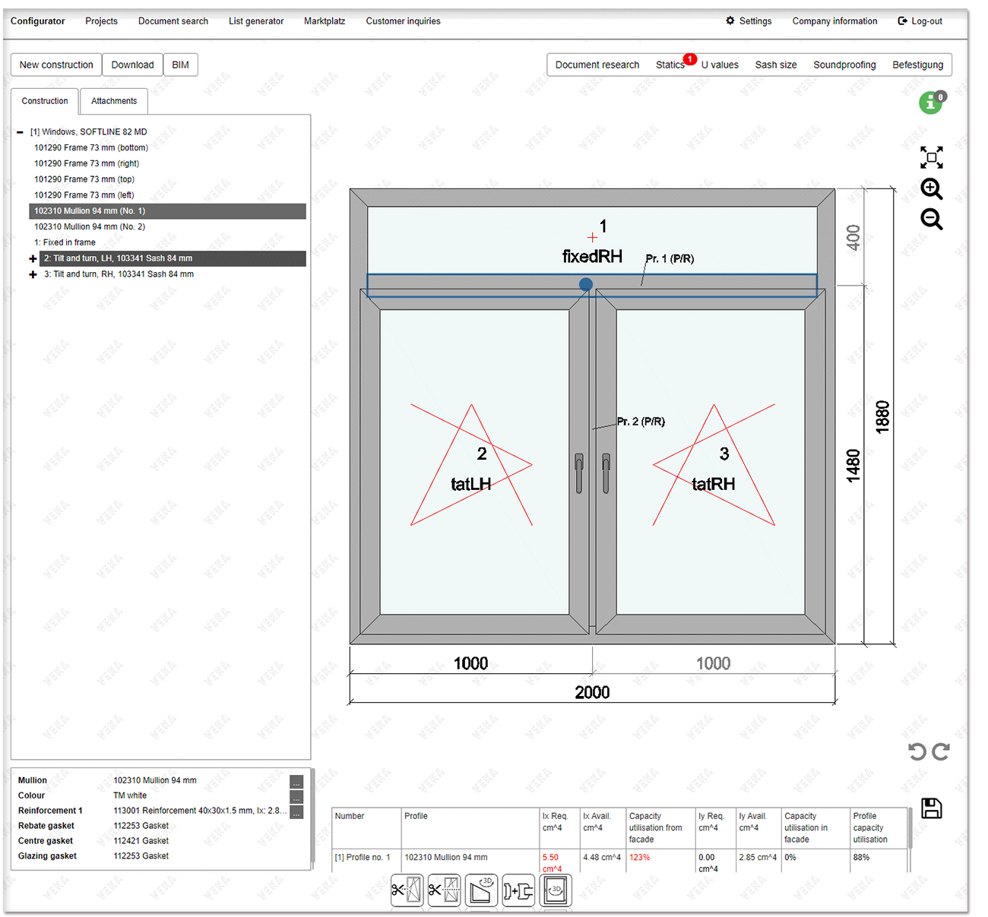Select 101290 Frame 73 mm (top)
This screenshot has width=988, height=917.
click(x=84, y=179)
